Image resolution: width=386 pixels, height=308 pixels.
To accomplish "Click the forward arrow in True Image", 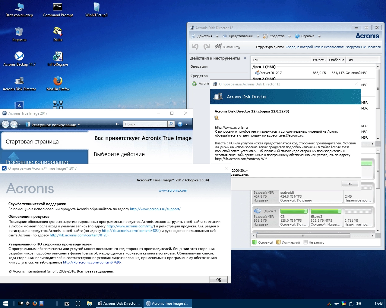I will coord(14,124).
